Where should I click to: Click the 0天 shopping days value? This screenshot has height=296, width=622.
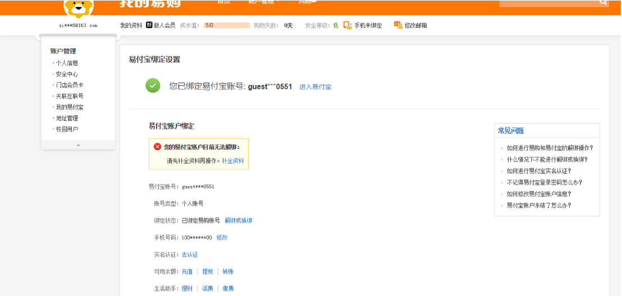(289, 25)
